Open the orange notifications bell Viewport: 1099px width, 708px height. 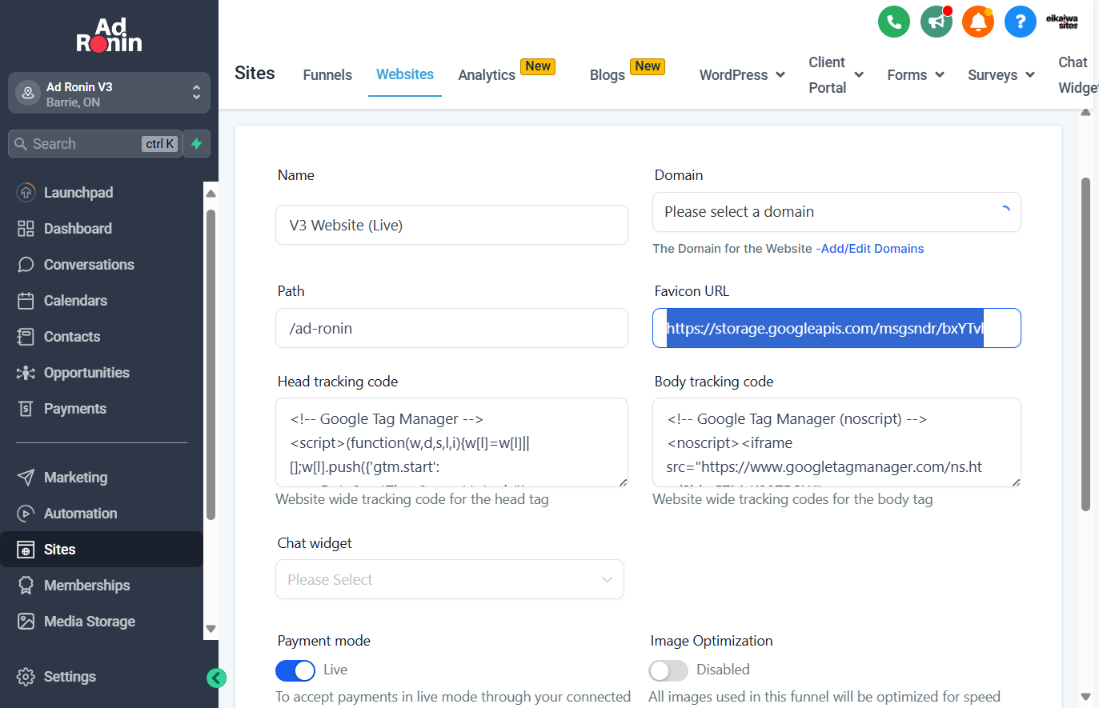[x=978, y=22]
